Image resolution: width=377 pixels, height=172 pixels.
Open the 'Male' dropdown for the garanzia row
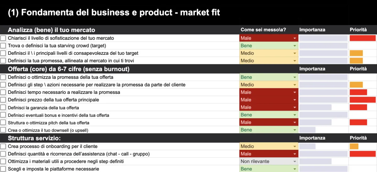click(269, 107)
